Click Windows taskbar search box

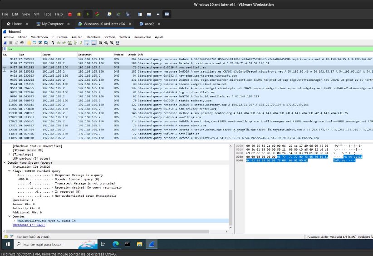coord(55,244)
